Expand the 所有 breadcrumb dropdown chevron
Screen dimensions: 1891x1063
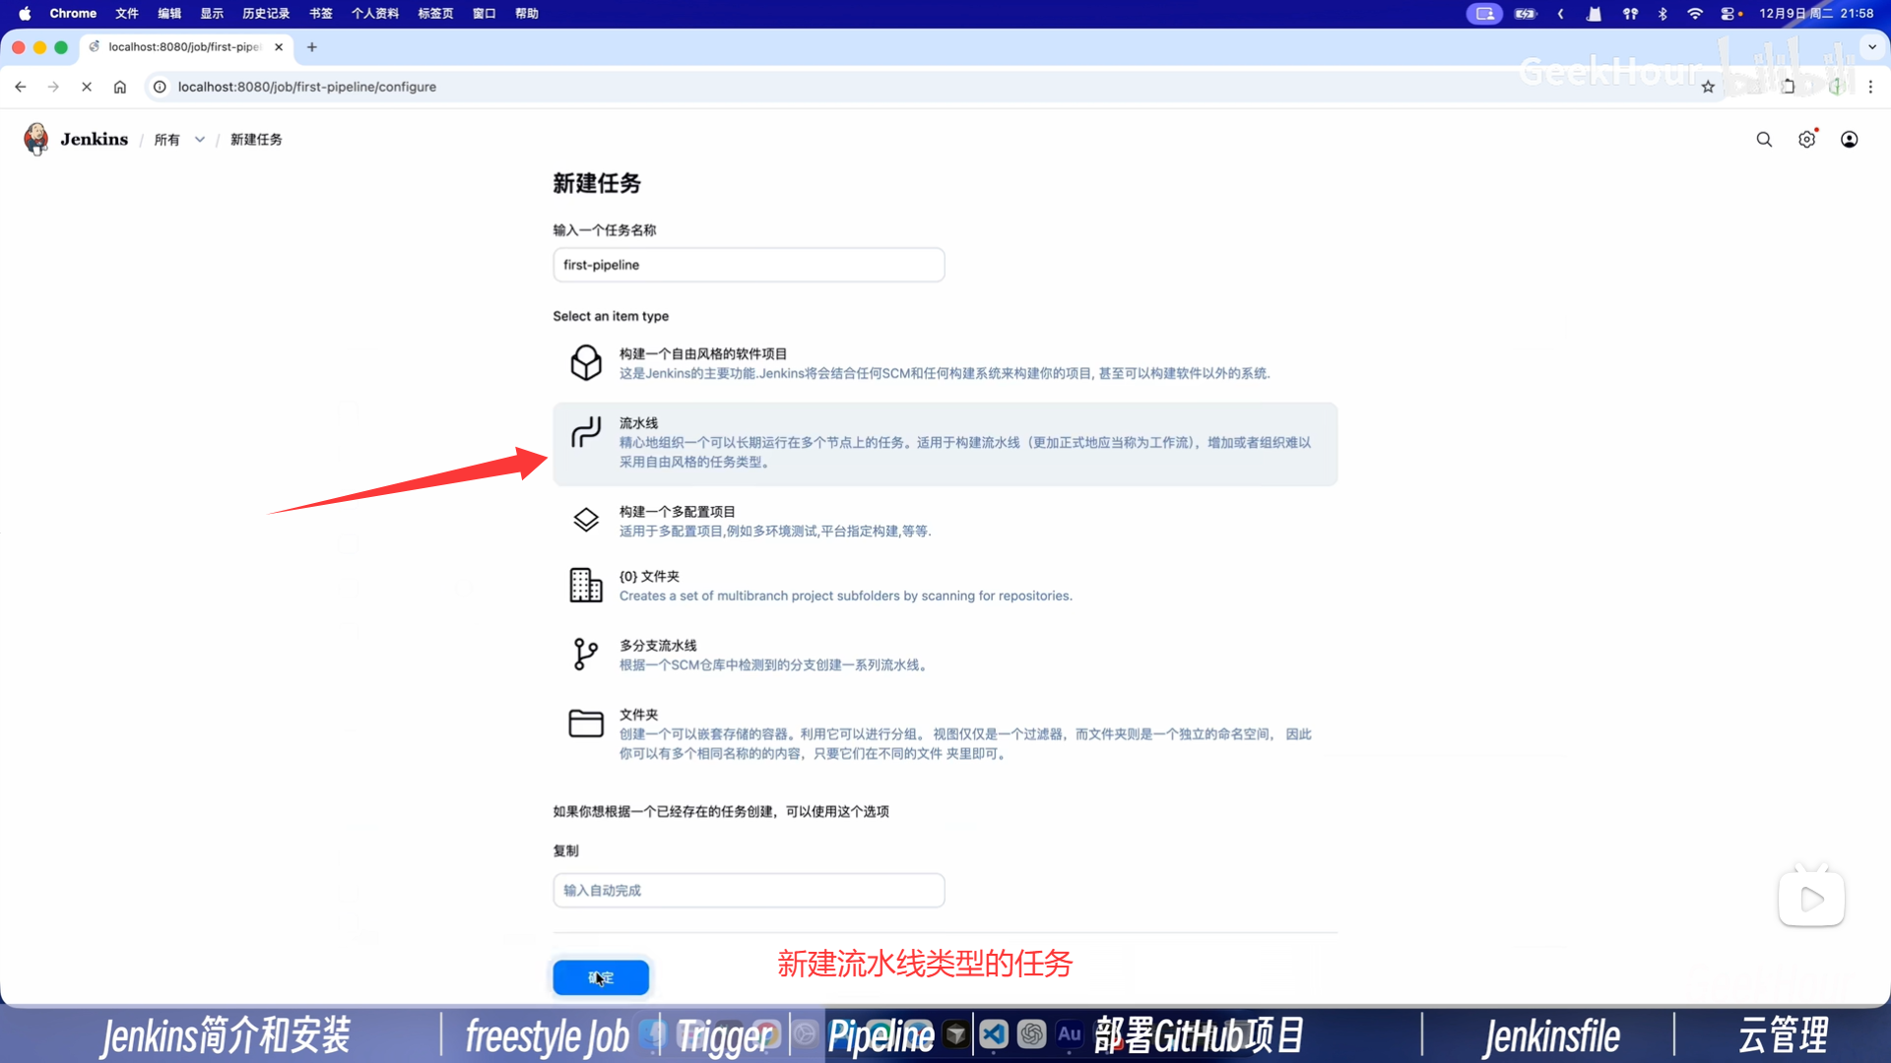pyautogui.click(x=200, y=140)
